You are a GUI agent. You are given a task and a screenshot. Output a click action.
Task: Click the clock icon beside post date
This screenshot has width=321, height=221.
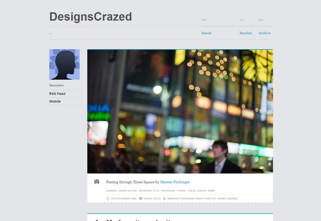(108, 199)
